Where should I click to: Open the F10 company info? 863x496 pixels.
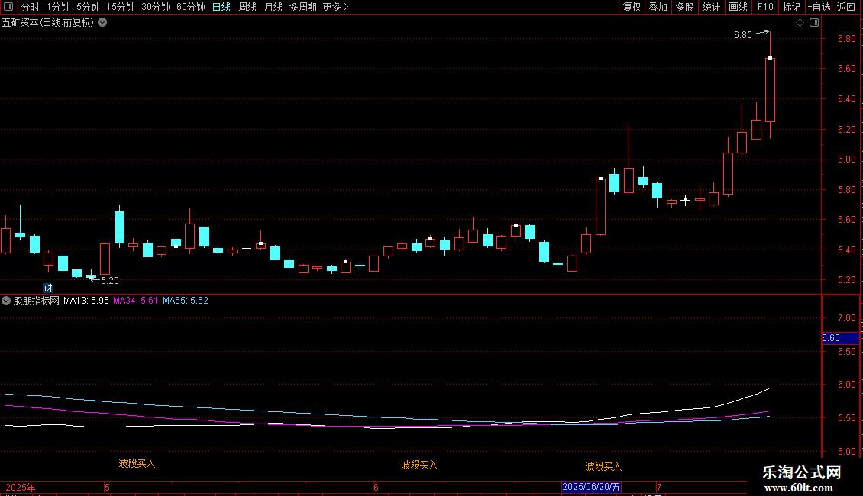765,7
